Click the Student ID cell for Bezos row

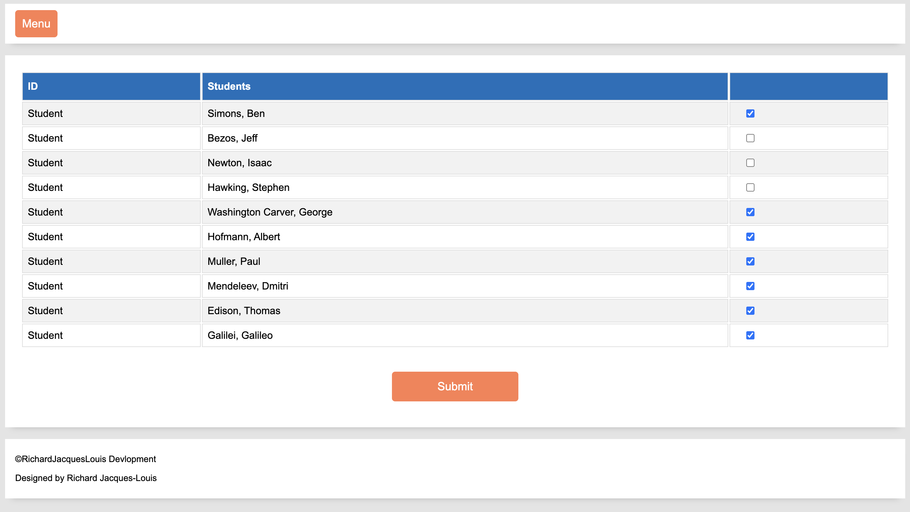click(45, 138)
